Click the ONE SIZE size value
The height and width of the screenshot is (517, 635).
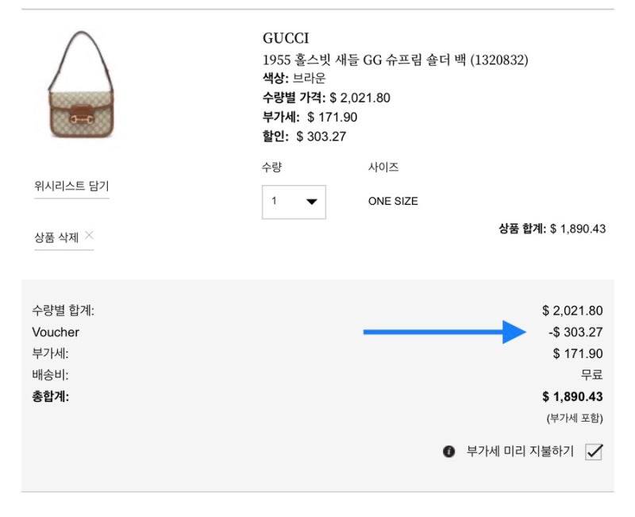point(393,202)
